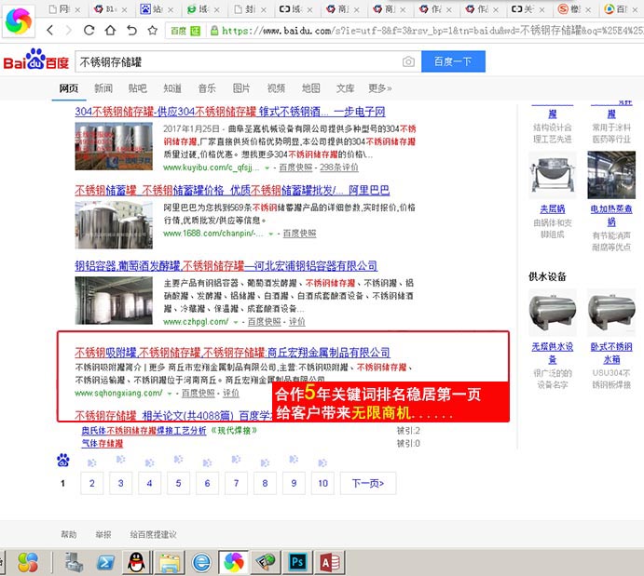This screenshot has width=644, height=576.
Task: Select the 视频 search category
Action: point(276,88)
